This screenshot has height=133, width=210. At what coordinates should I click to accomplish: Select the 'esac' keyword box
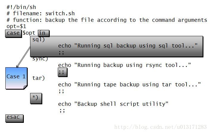15,118
